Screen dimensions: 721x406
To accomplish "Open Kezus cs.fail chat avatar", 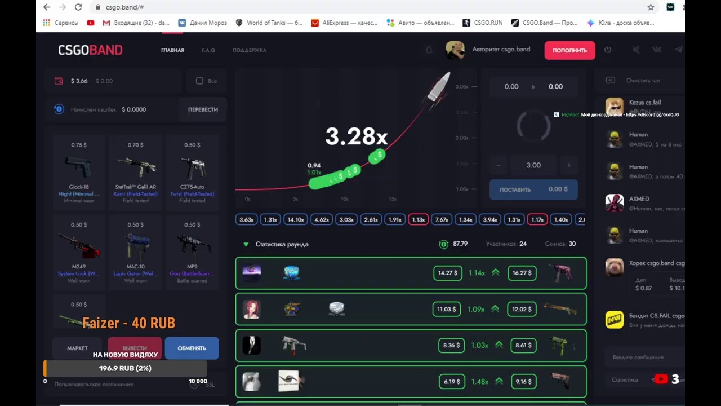I will coord(615,106).
